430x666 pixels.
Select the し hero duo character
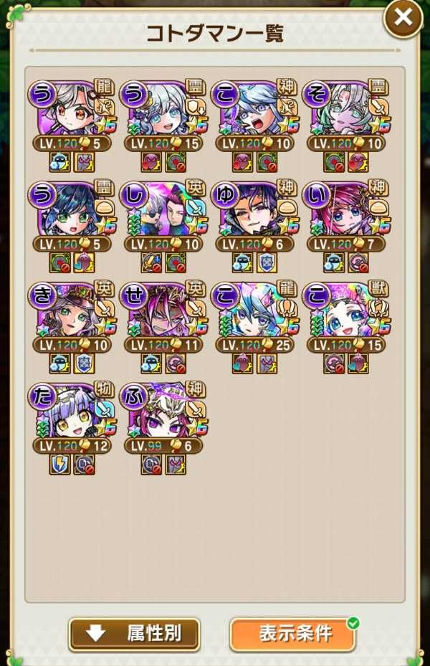(x=163, y=215)
